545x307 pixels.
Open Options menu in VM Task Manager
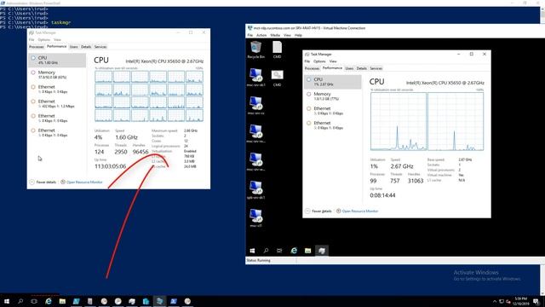click(319, 61)
